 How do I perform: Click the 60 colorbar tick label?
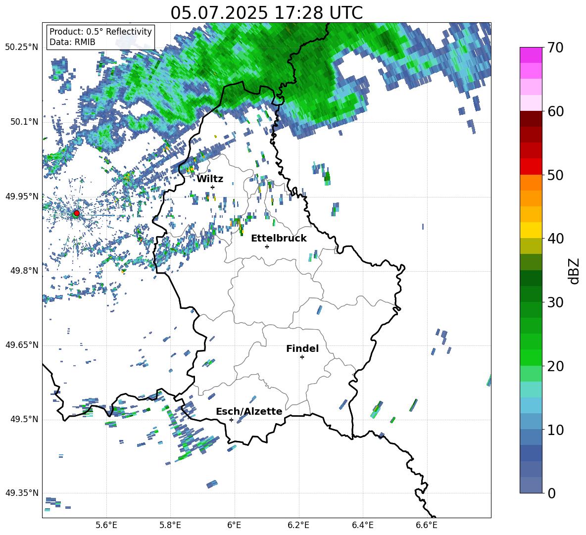(x=555, y=111)
